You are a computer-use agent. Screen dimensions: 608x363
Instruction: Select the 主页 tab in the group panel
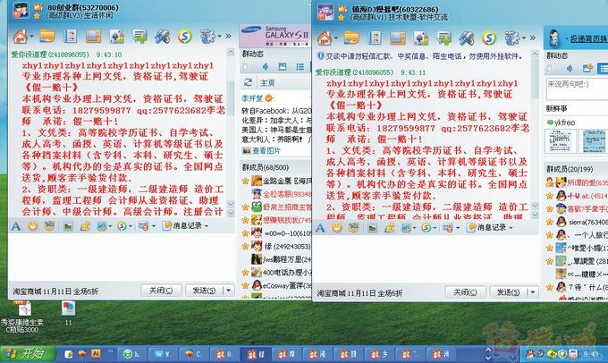266,82
